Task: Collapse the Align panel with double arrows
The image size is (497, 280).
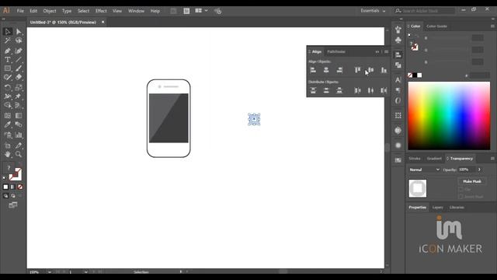Action: (377, 52)
